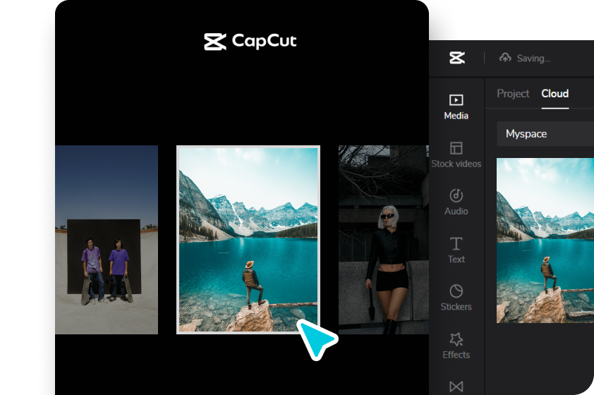
Task: Select the center mountain lake photo
Action: point(248,240)
